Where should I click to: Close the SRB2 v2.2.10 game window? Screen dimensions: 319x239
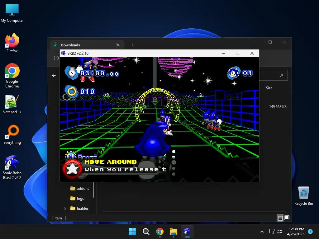[252, 53]
